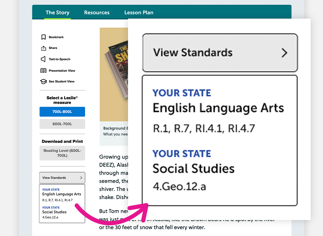The image size is (323, 236).
Task: Click the Share label link
Action: [x=53, y=48]
